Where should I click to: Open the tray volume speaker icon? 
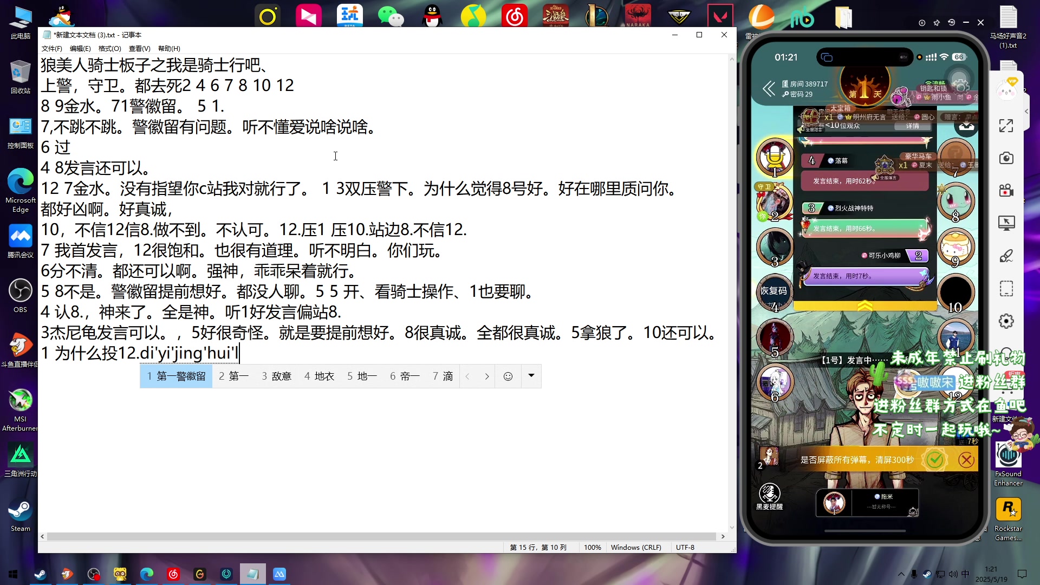(x=953, y=574)
